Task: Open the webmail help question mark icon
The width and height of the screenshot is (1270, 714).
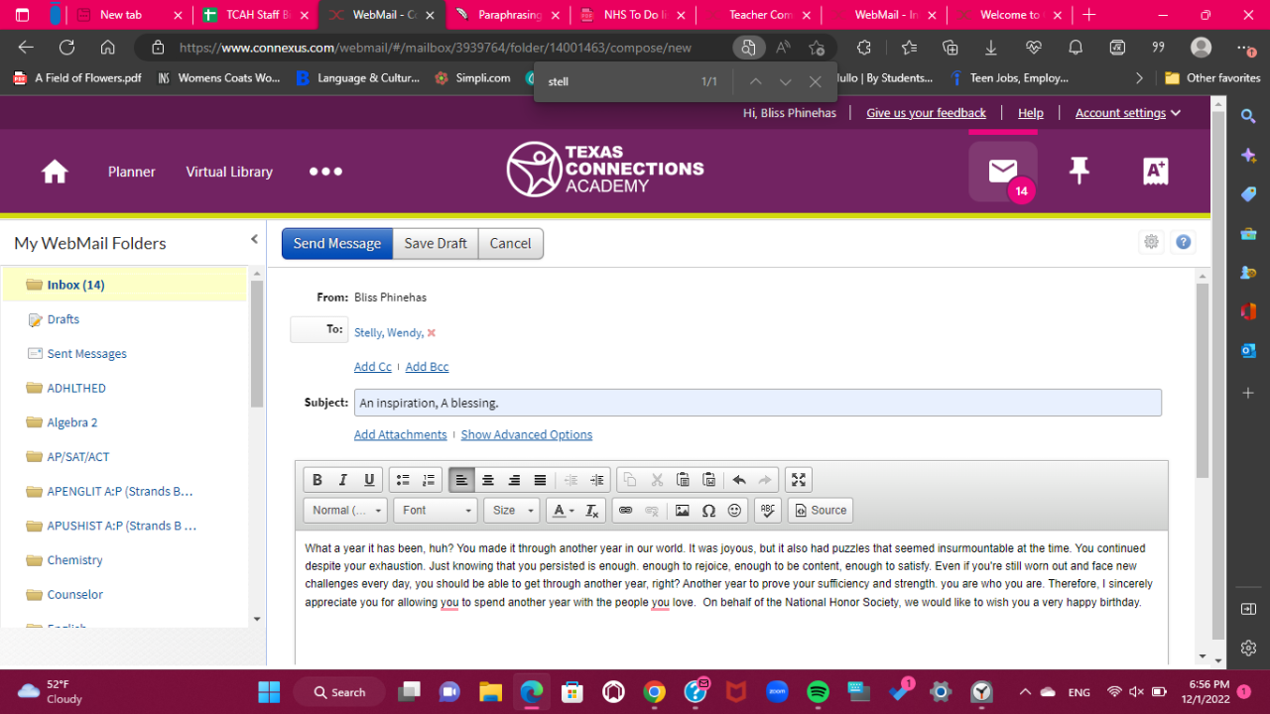Action: [1183, 242]
